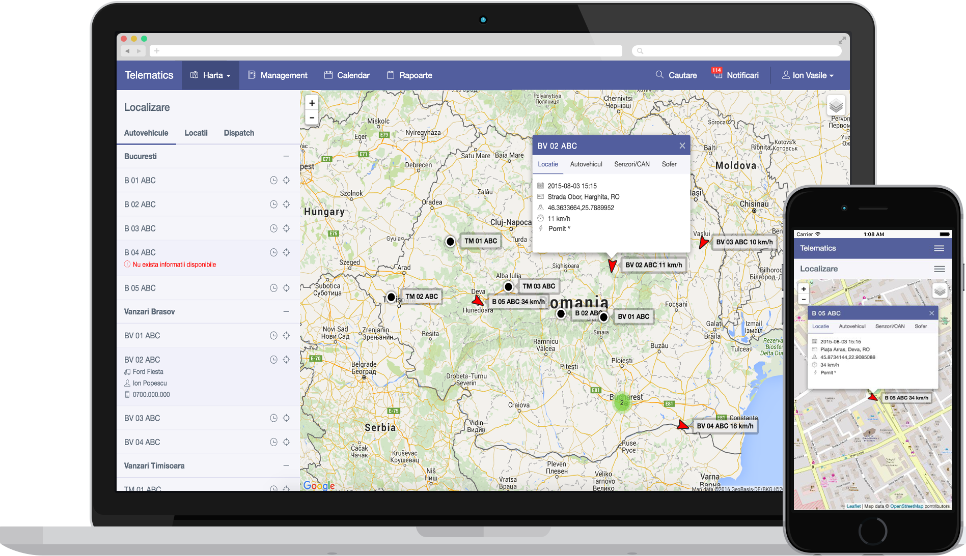Click the Leaflet link on phone map
The image size is (966, 556).
tap(853, 506)
